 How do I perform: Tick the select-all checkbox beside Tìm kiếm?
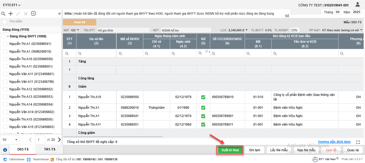point(5,22)
